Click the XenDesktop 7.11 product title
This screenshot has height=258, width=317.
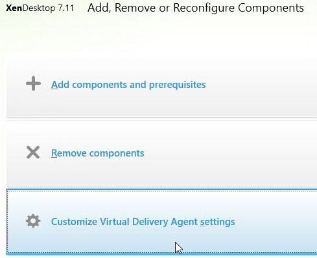click(40, 8)
